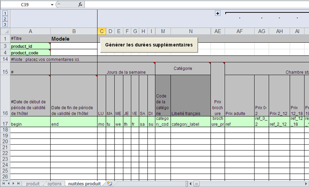This screenshot has height=187, width=309.
Task: Expand the column group with plus button
Action: pyautogui.click(x=218, y=13)
